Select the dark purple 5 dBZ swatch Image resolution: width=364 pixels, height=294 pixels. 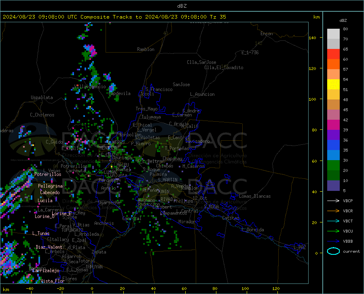coord(333,186)
